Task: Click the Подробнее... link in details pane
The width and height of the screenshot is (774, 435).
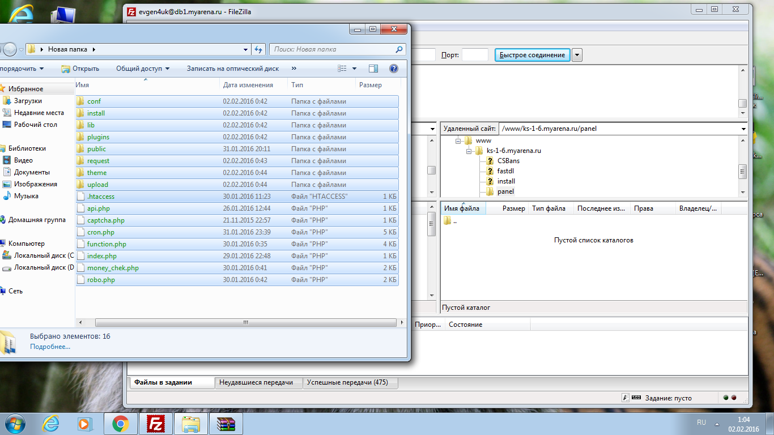Action: [50, 347]
